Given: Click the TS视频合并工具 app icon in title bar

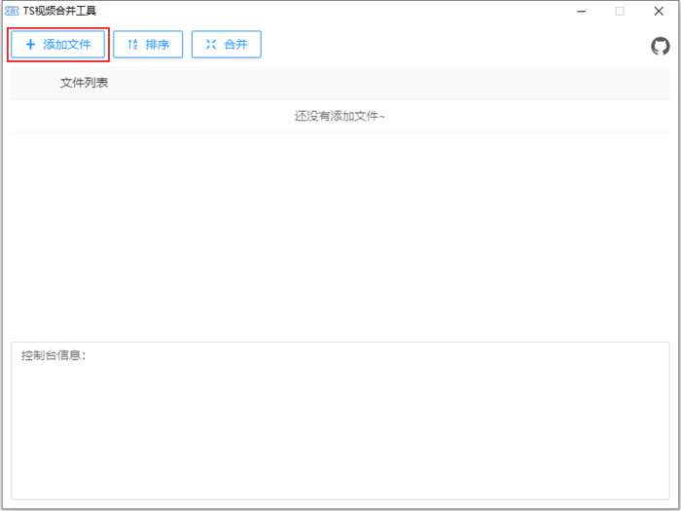Looking at the screenshot, I should 12,11.
